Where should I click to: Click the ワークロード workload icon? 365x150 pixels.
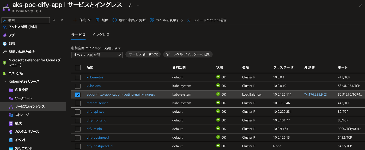tap(11, 98)
